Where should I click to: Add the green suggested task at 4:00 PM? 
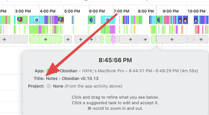tap(46, 39)
